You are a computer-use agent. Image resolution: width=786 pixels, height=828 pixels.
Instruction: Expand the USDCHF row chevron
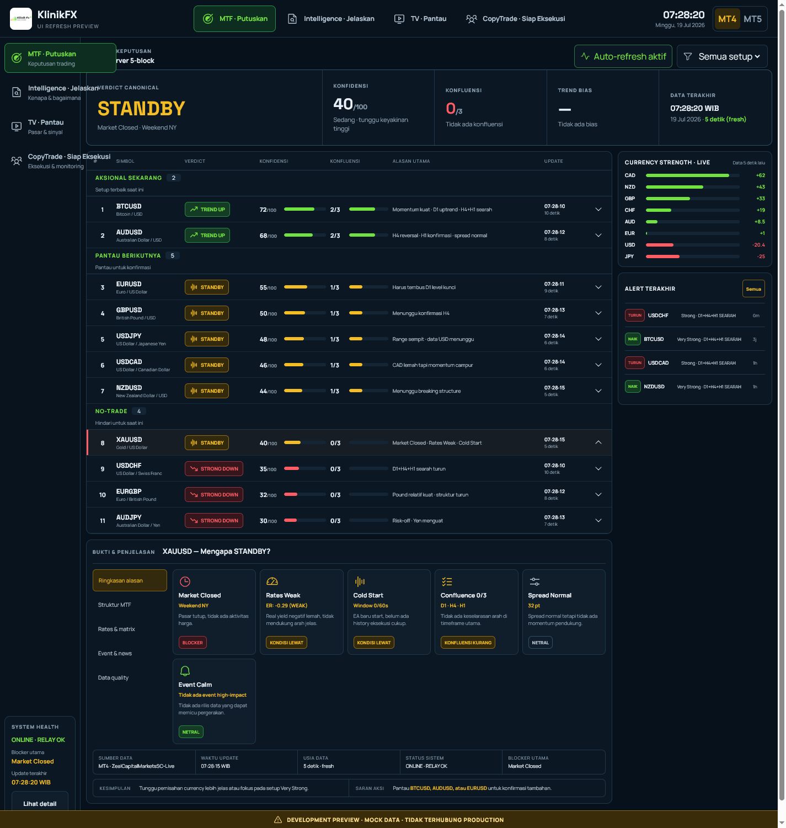[x=598, y=469]
